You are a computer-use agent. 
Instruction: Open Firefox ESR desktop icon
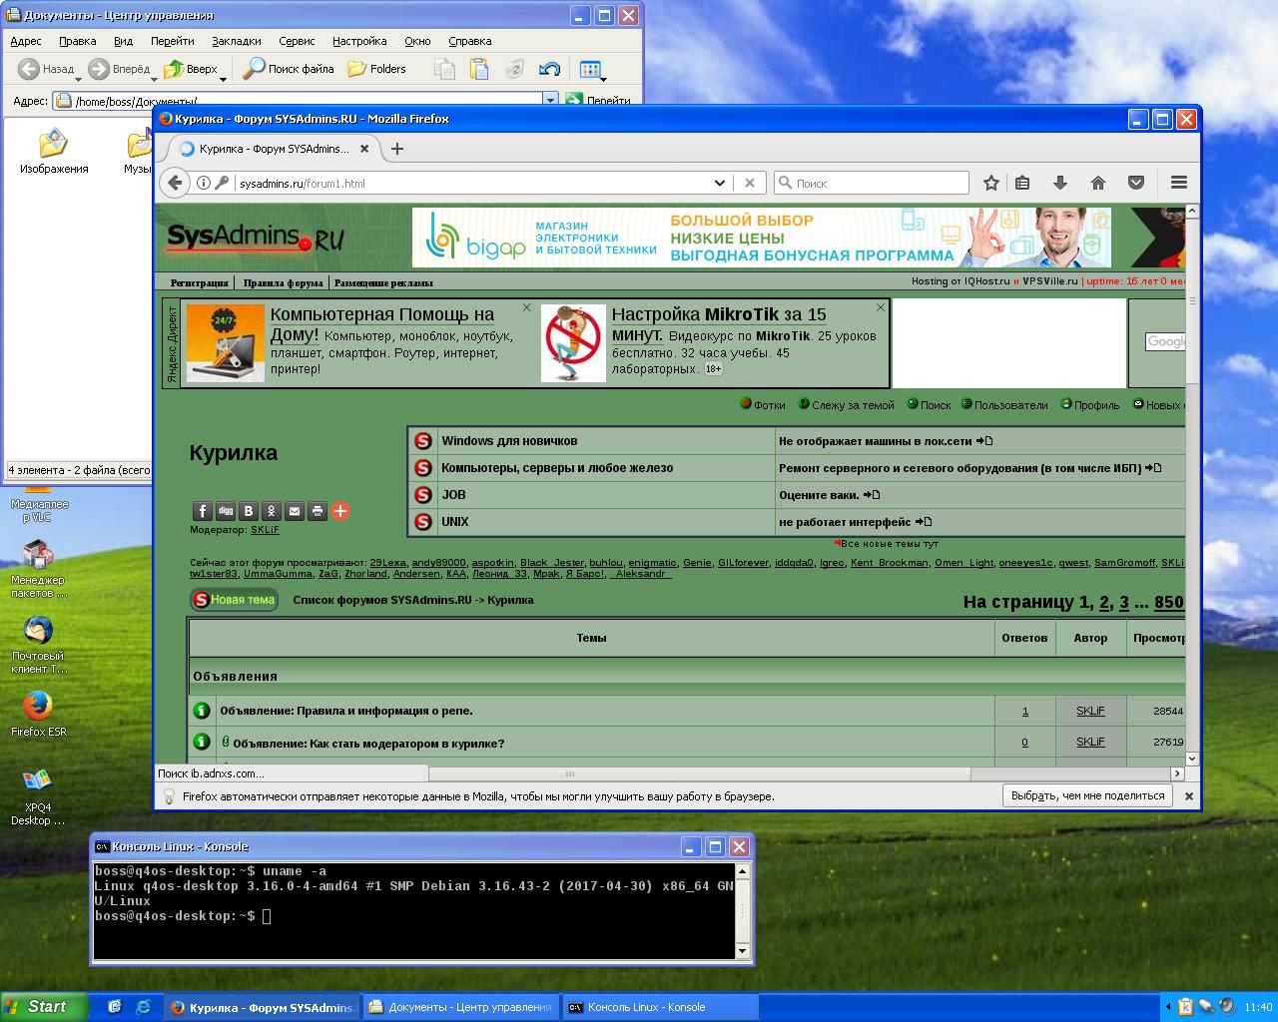click(38, 714)
